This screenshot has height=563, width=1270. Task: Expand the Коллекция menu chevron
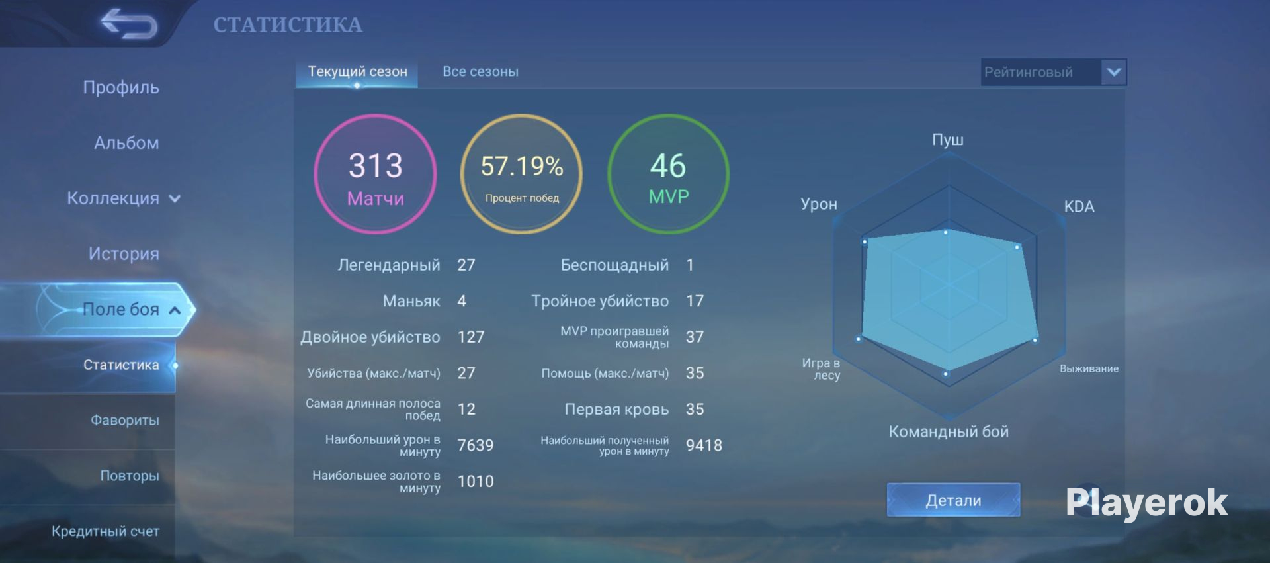tap(175, 198)
